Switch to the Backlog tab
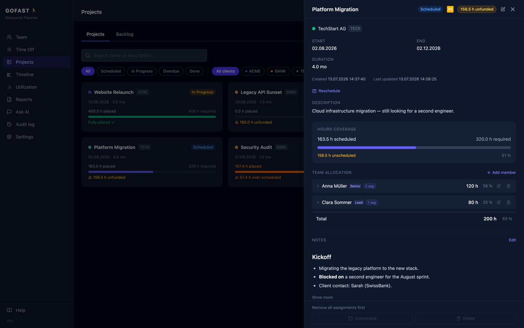This screenshot has width=524, height=328. 125,34
